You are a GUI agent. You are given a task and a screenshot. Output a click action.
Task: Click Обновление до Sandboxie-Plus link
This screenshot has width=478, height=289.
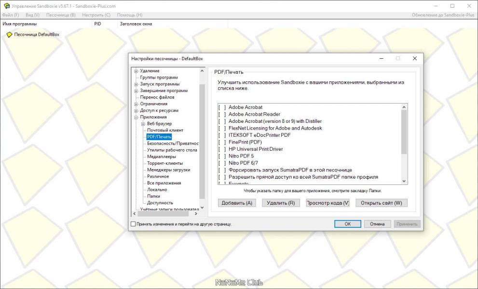coord(443,15)
